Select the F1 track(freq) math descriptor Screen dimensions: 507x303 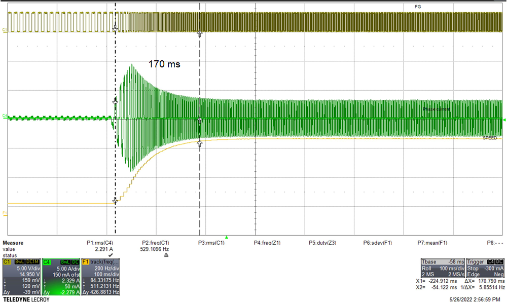(x=85, y=261)
